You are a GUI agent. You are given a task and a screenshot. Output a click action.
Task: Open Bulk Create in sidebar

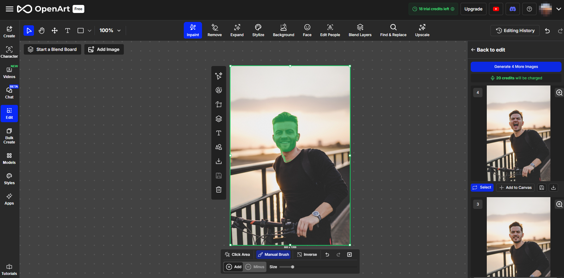point(9,136)
